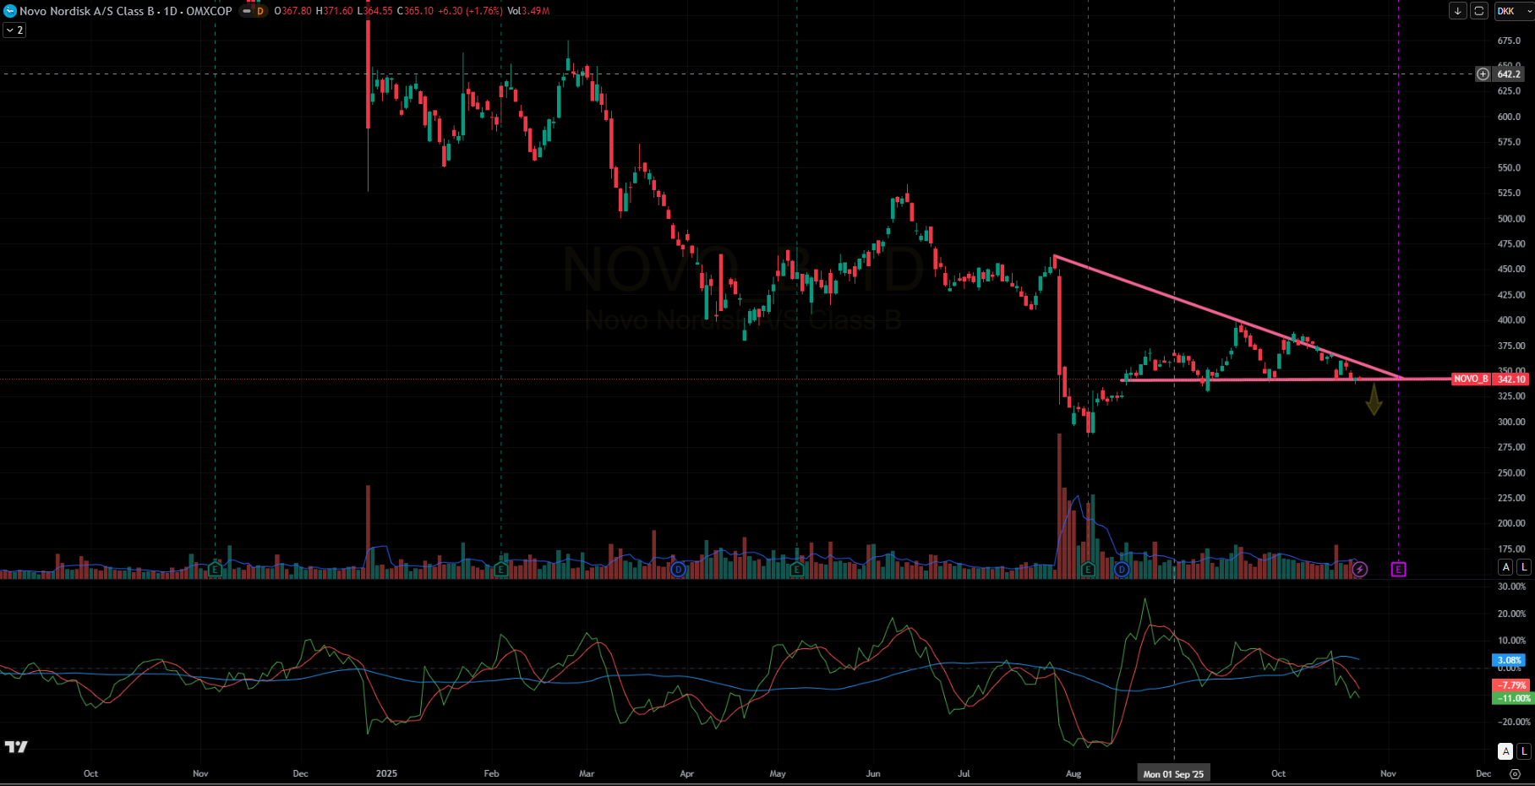Click the TradingView logo in bottom-left corner

(x=16, y=746)
